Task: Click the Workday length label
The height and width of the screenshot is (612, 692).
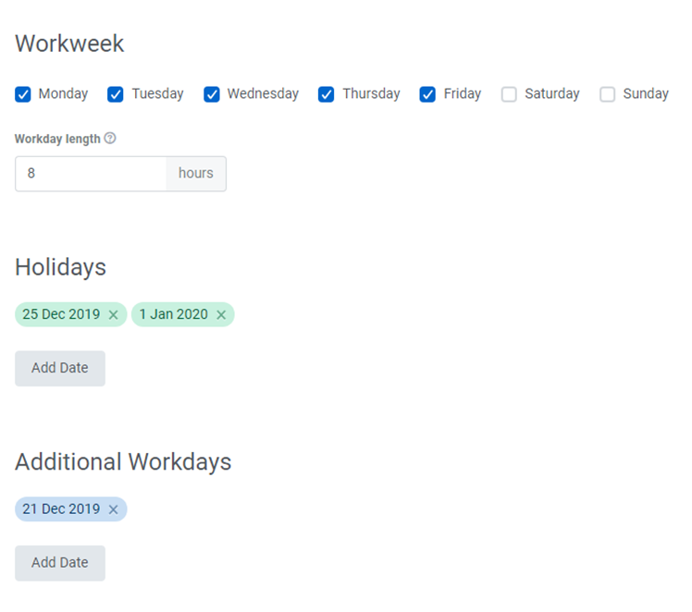Action: pos(57,139)
